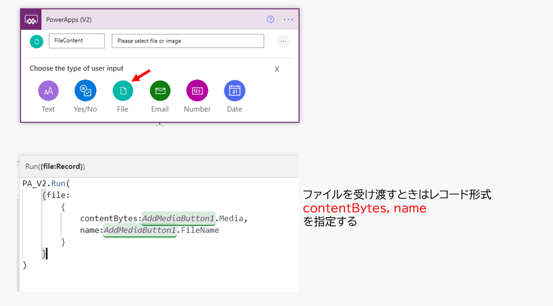The image size is (553, 306).
Task: Open the PowerApps (V2) card ellipsis menu
Action: [288, 20]
